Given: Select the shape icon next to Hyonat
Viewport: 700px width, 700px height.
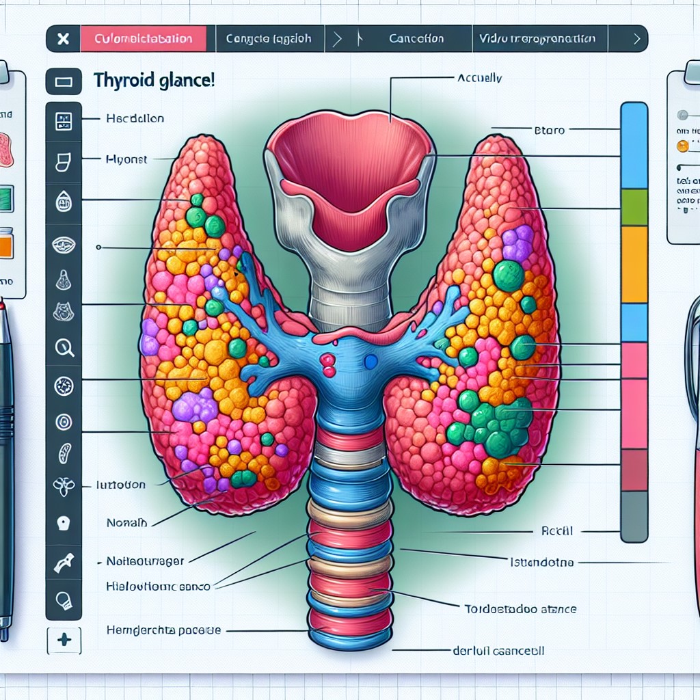Looking at the screenshot, I should (64, 161).
